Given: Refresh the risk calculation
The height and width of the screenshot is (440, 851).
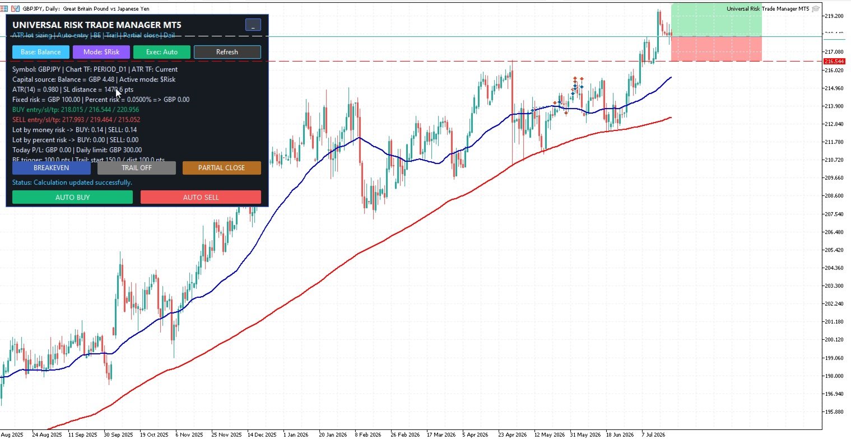Looking at the screenshot, I should [227, 52].
